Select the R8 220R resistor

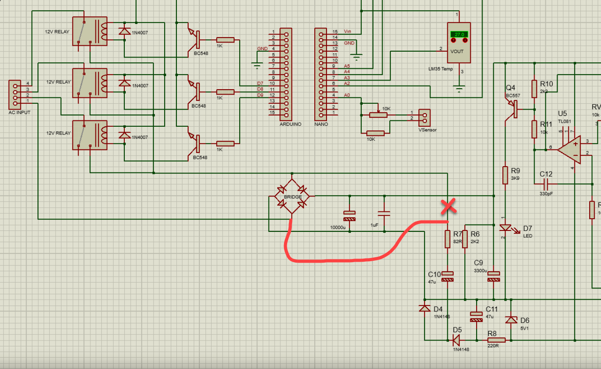pyautogui.click(x=496, y=340)
